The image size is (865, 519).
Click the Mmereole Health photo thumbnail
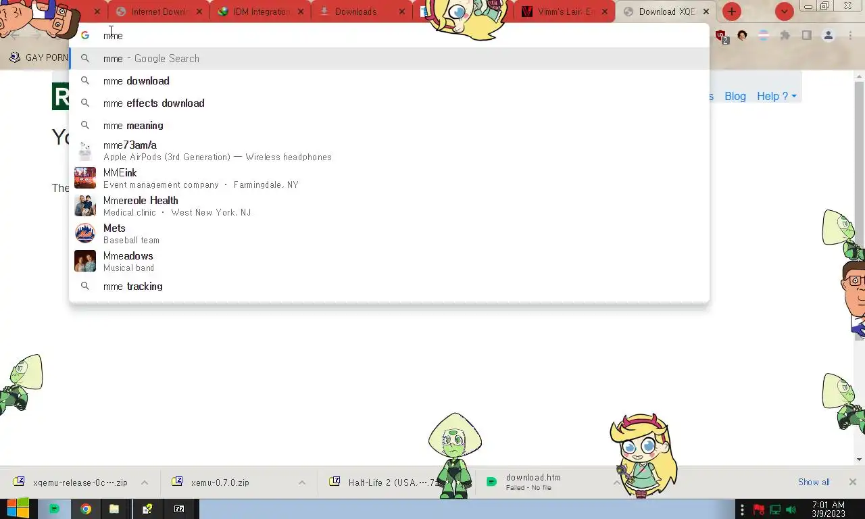click(85, 205)
